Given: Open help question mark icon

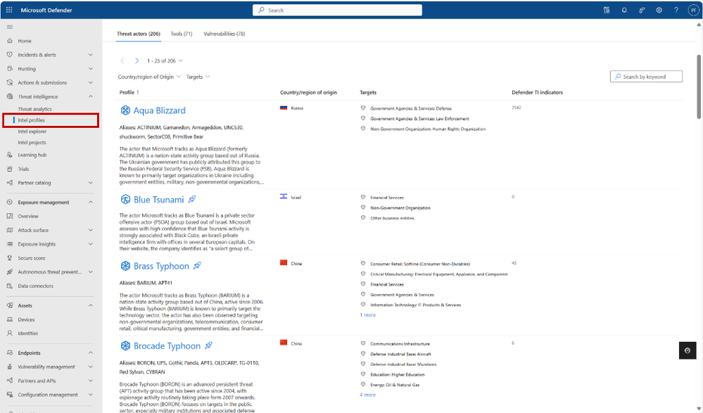Looking at the screenshot, I should pos(676,10).
